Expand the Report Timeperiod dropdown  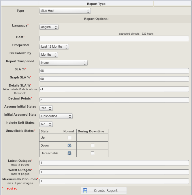pos(63,63)
